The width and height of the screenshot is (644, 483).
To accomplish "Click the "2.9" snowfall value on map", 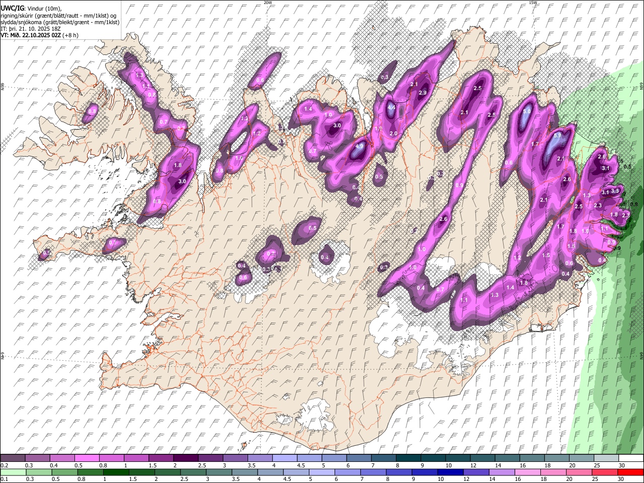I will coord(423,93).
